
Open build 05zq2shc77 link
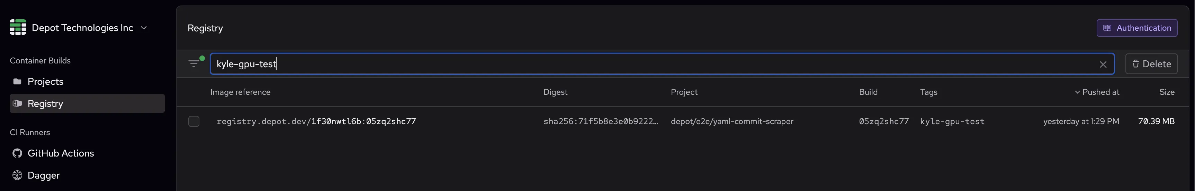pos(883,121)
